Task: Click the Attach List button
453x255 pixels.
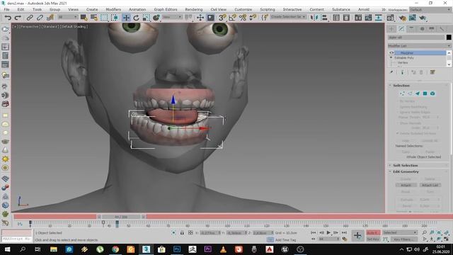Action: (x=430, y=185)
